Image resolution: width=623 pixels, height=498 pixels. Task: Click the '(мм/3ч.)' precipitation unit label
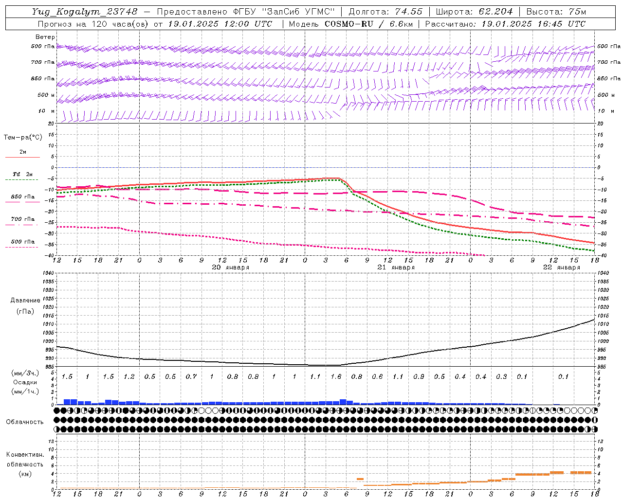25,373
